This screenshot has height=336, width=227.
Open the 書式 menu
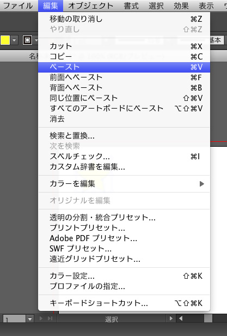131,6
